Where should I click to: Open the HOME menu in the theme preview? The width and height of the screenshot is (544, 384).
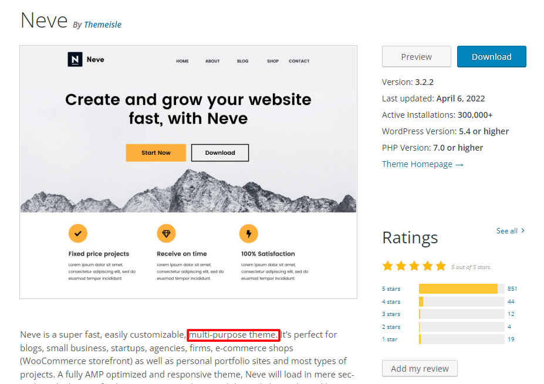[182, 60]
